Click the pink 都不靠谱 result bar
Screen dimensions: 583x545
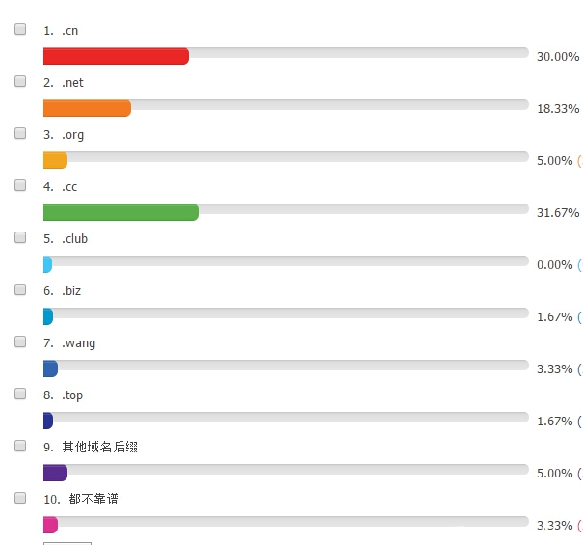pos(50,526)
